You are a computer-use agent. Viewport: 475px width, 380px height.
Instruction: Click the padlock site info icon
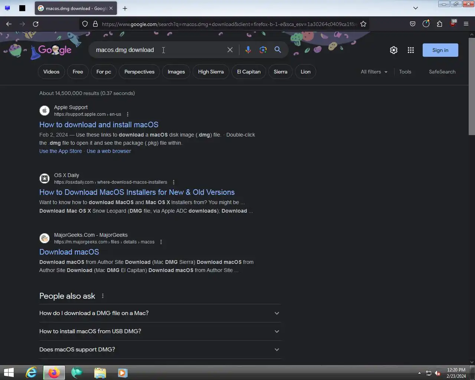click(95, 24)
